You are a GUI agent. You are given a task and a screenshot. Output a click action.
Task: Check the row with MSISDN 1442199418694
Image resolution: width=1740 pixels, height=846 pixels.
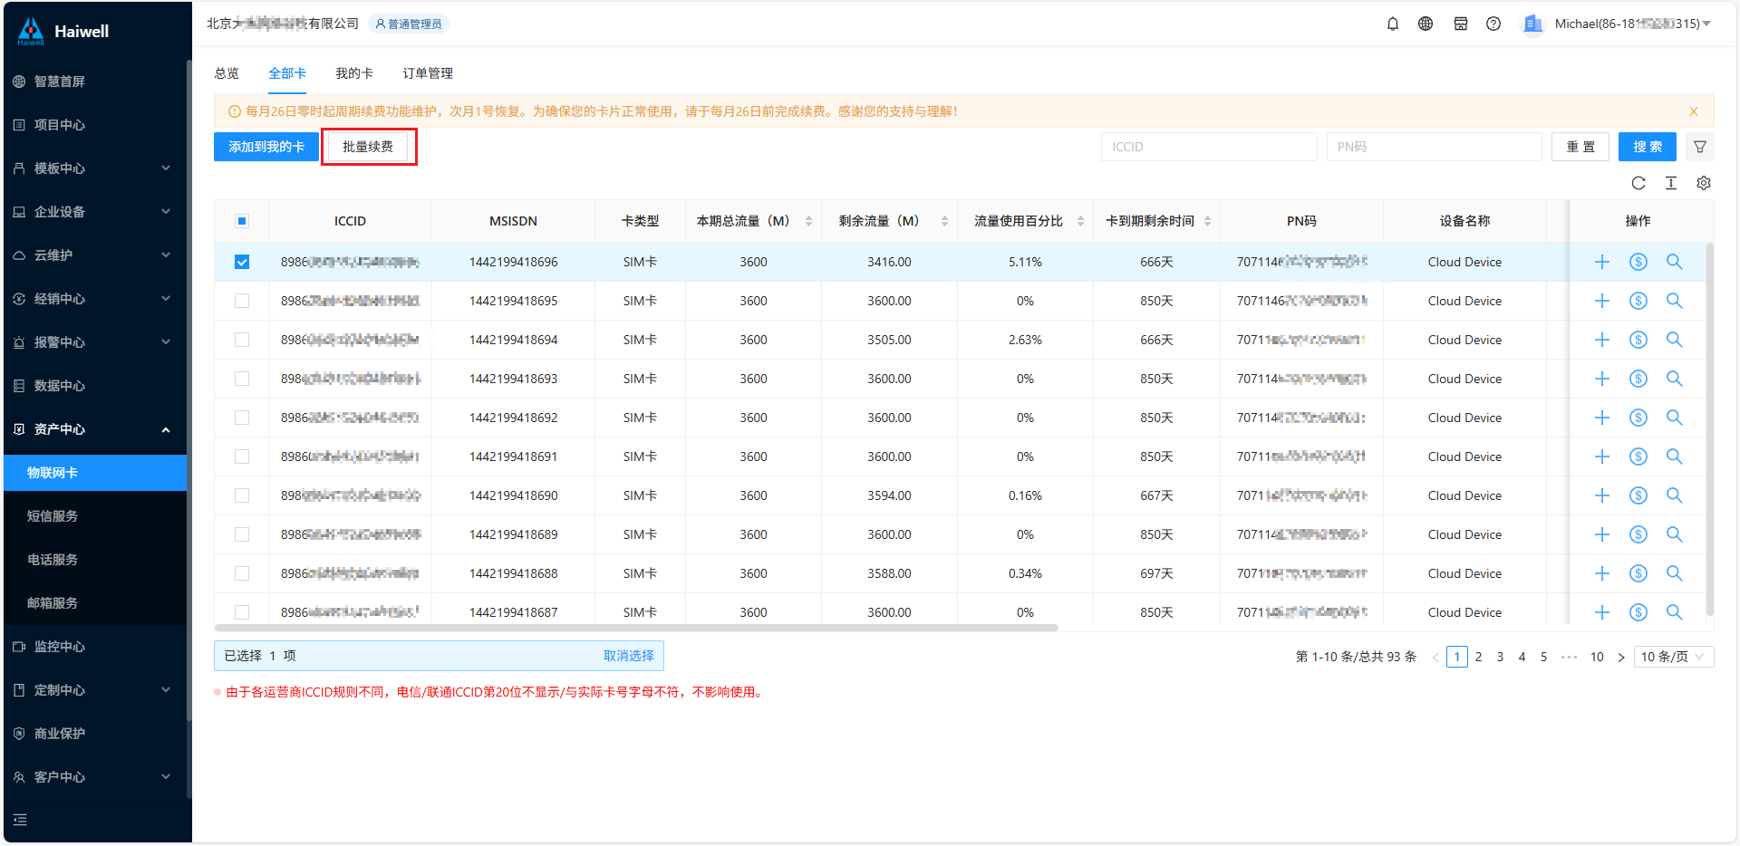coord(242,340)
